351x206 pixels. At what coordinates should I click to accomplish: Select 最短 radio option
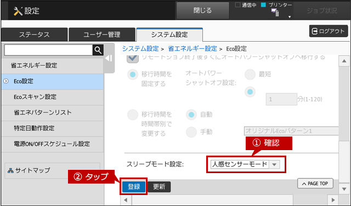[x=250, y=75]
